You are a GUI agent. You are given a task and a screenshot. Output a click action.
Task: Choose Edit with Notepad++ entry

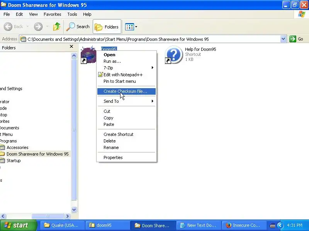pos(127,75)
